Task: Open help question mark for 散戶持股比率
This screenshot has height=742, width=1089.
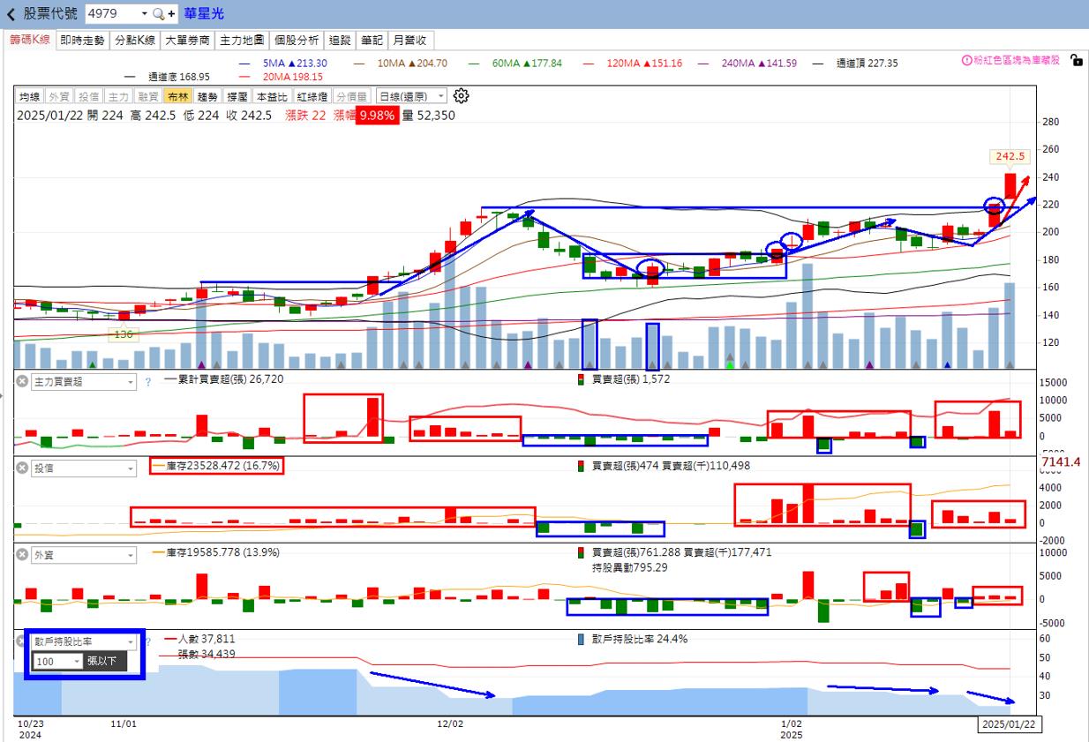Action: point(147,641)
